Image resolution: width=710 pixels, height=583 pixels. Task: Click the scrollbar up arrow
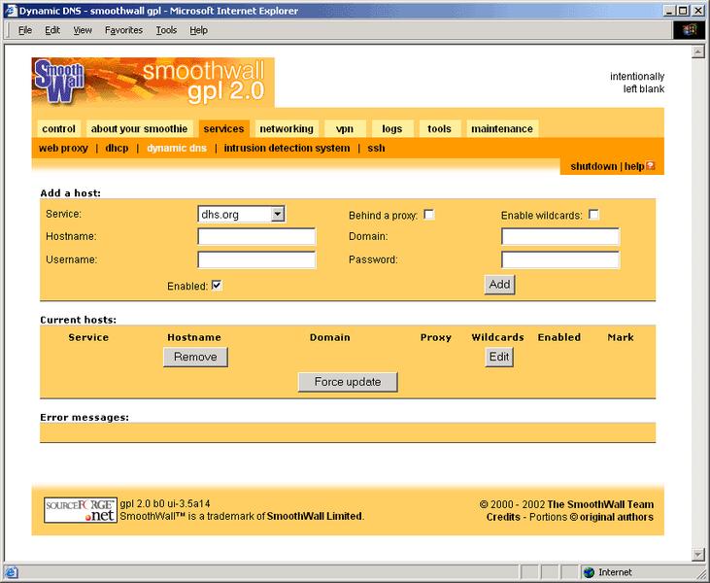tap(697, 52)
